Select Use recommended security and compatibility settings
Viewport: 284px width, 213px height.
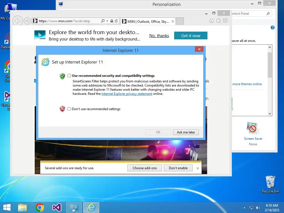[x=69, y=76]
